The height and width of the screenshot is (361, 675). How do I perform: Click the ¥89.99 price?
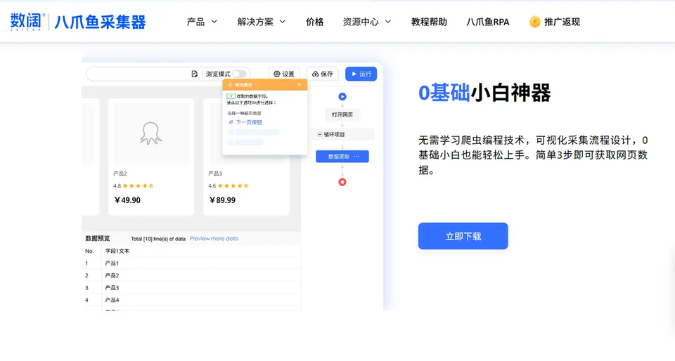tap(223, 200)
